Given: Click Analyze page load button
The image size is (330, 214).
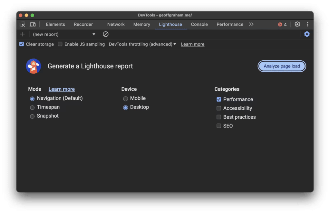Looking at the screenshot, I should click(282, 66).
